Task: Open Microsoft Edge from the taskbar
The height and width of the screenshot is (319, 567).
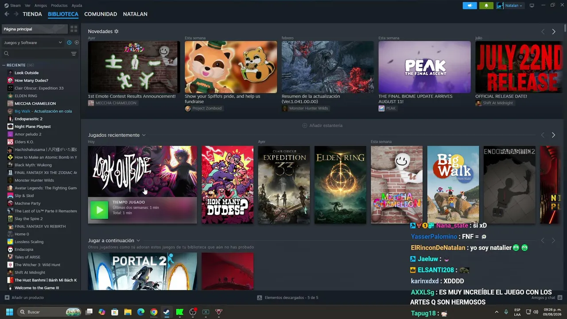Action: click(x=141, y=312)
